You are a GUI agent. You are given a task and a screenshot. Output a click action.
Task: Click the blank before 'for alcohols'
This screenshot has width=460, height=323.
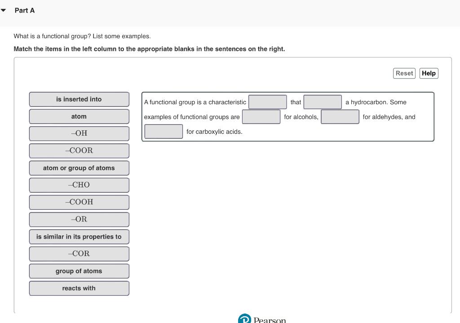[x=261, y=116]
